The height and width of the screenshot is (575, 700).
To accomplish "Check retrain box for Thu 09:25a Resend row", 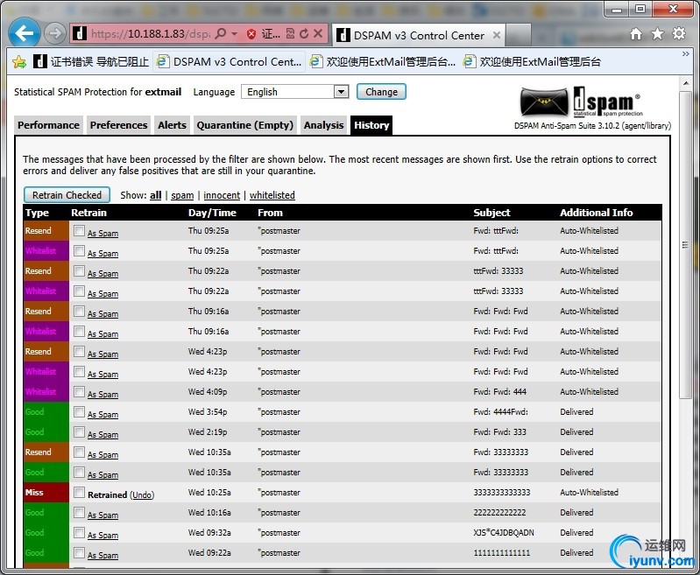I will 79,231.
